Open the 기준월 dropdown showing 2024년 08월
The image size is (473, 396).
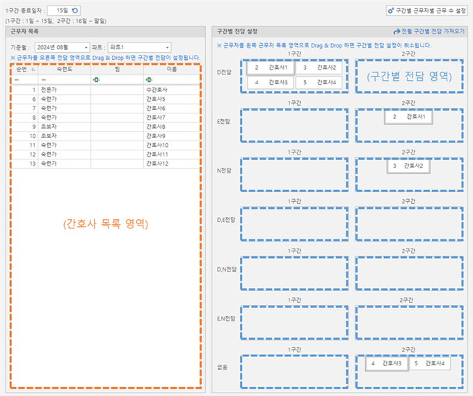click(x=62, y=47)
